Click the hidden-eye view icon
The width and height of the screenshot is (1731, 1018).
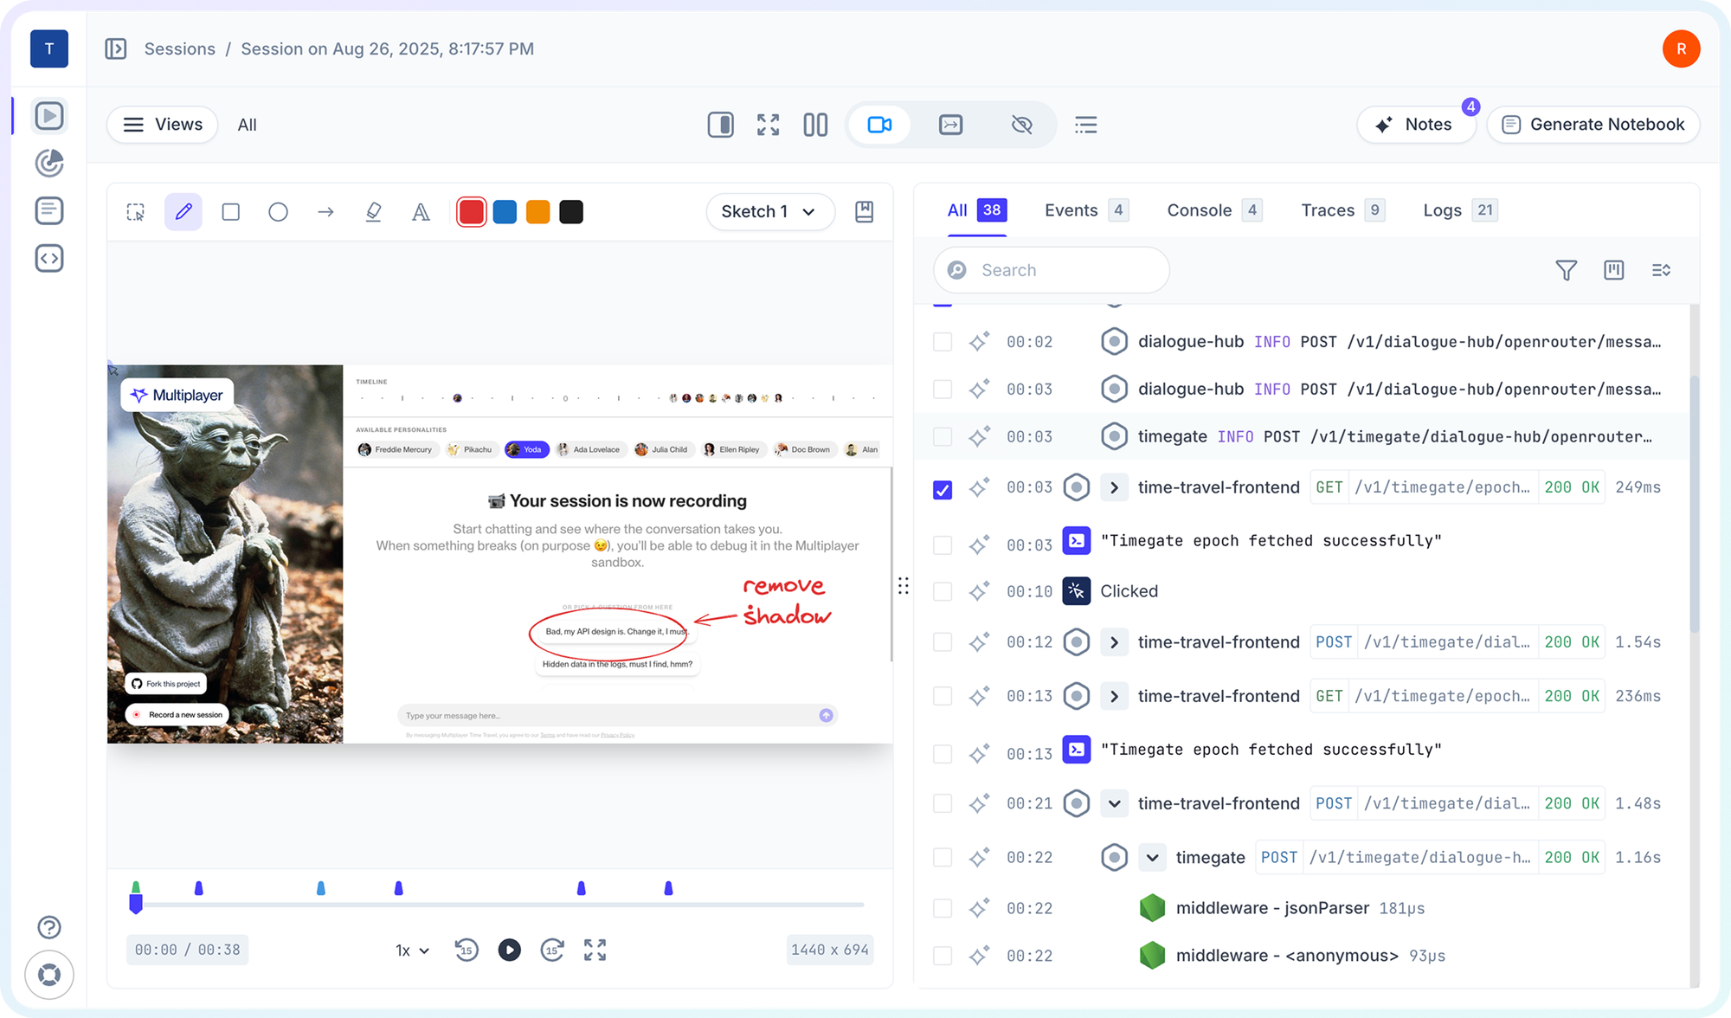point(1021,125)
